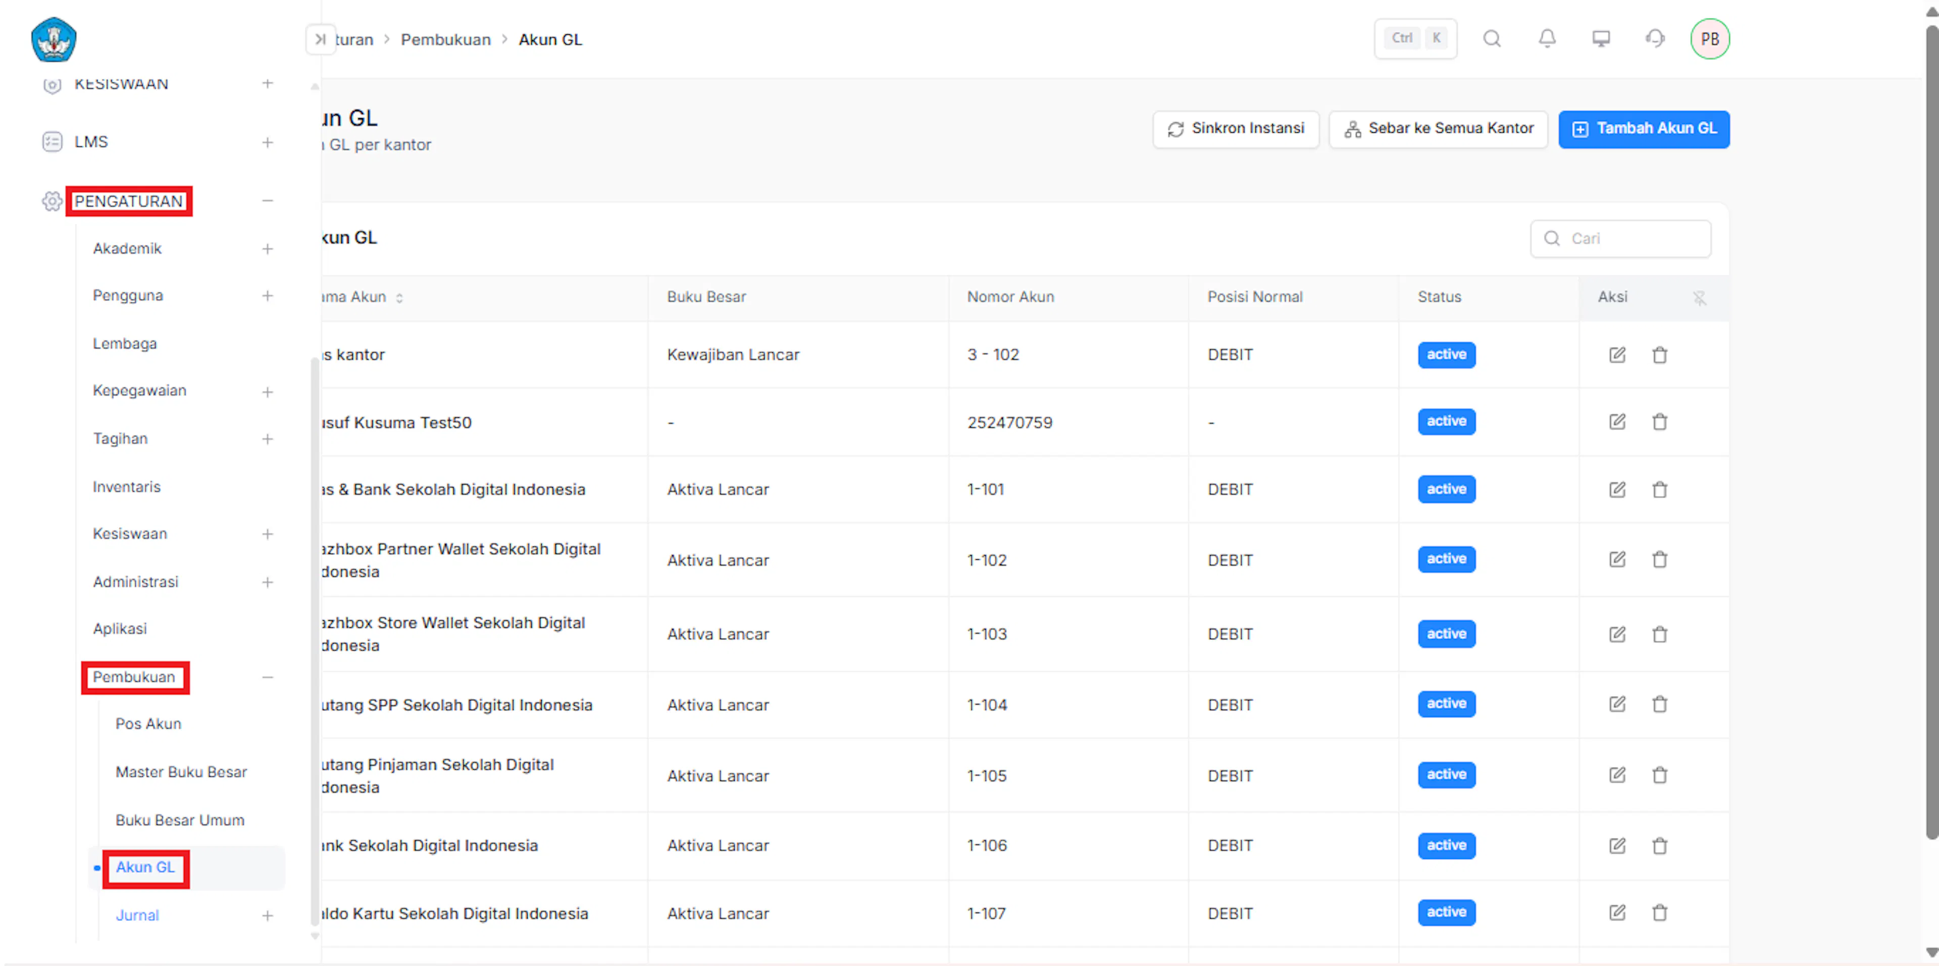The height and width of the screenshot is (966, 1939).
Task: Toggle the unpin column icon in Aksi header
Action: [1700, 299]
